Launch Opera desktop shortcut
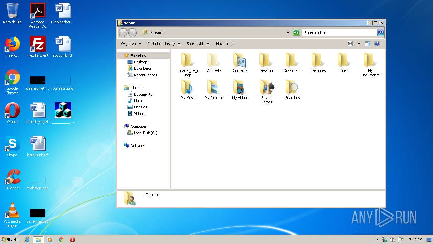 12,113
